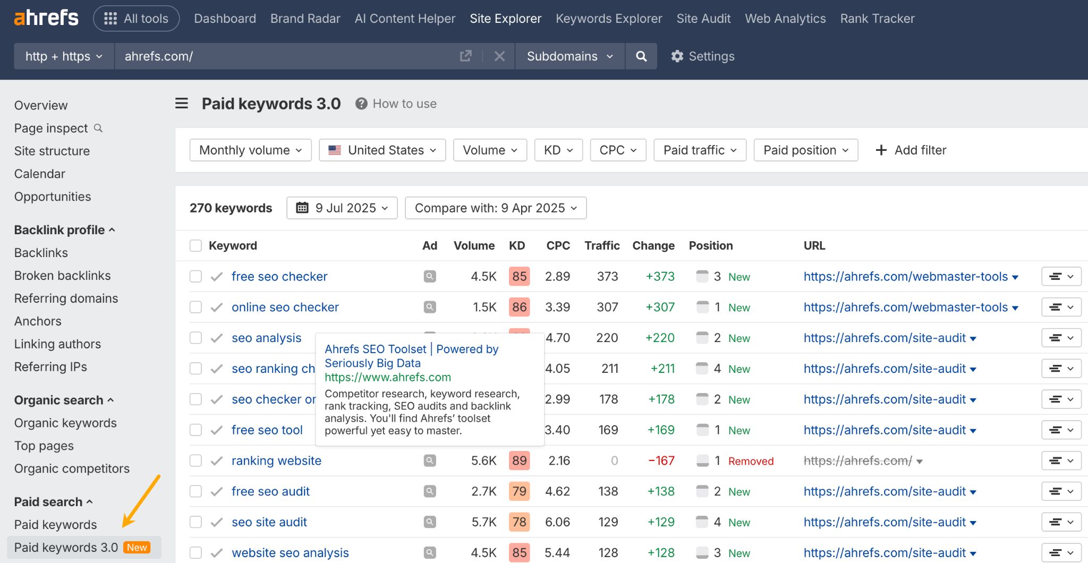Switch to Keywords Explorer
The height and width of the screenshot is (563, 1088).
point(609,18)
